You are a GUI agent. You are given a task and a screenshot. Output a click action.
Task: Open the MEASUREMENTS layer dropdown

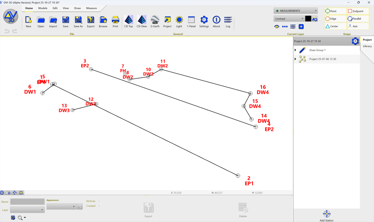[x=295, y=11]
